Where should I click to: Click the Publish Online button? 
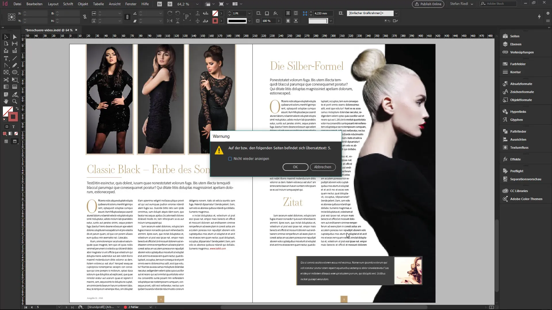coord(428,4)
